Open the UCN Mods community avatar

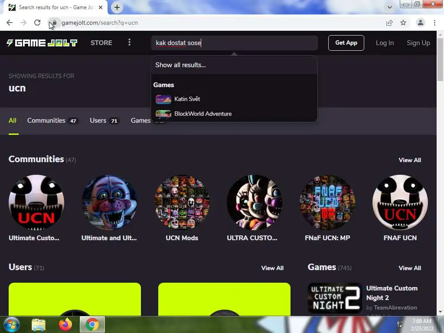tap(182, 202)
